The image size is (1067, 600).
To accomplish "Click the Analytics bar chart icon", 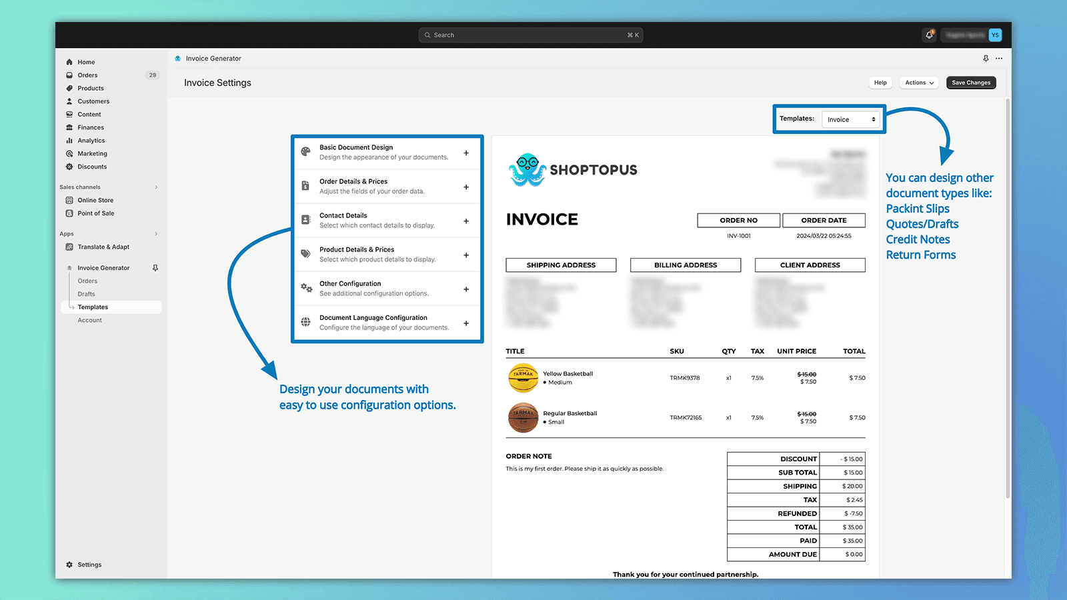I will coord(69,141).
